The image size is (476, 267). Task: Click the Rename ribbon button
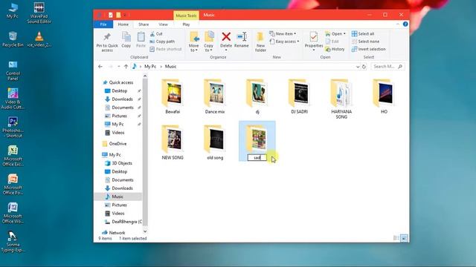coord(242,39)
